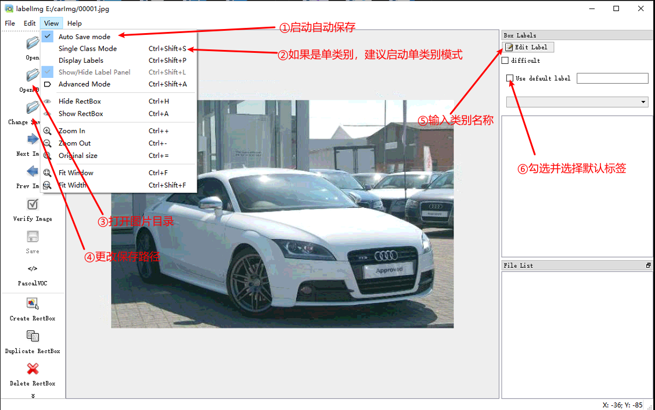
Task: Click the Verify Image icon
Action: pyautogui.click(x=32, y=204)
